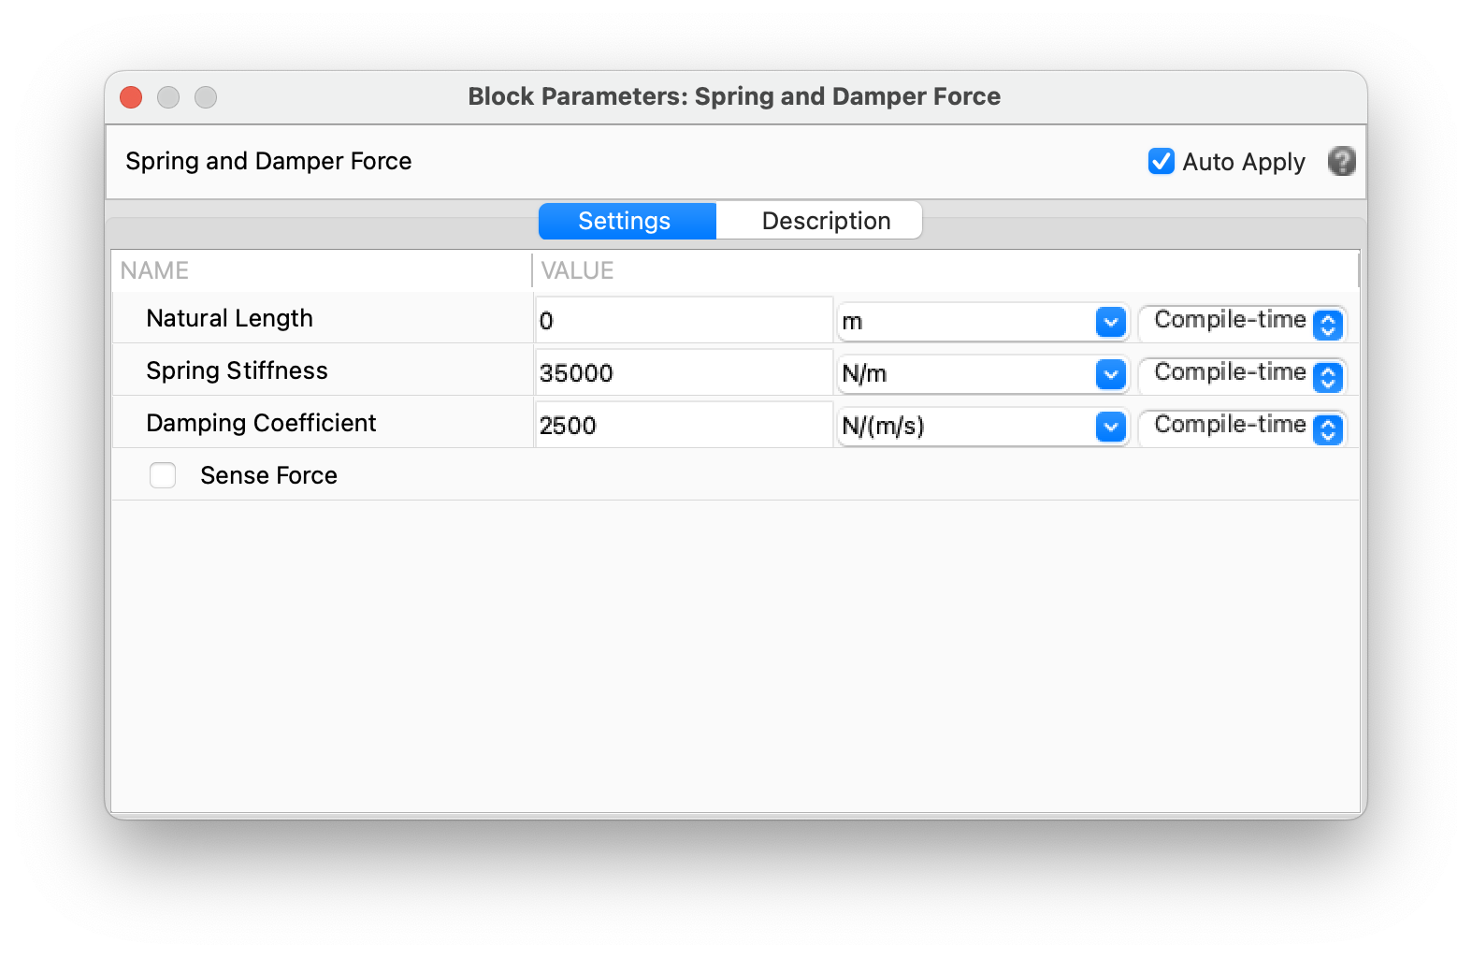The image size is (1472, 958).
Task: Open the Spring Stiffness unit dropdown
Action: [1110, 374]
